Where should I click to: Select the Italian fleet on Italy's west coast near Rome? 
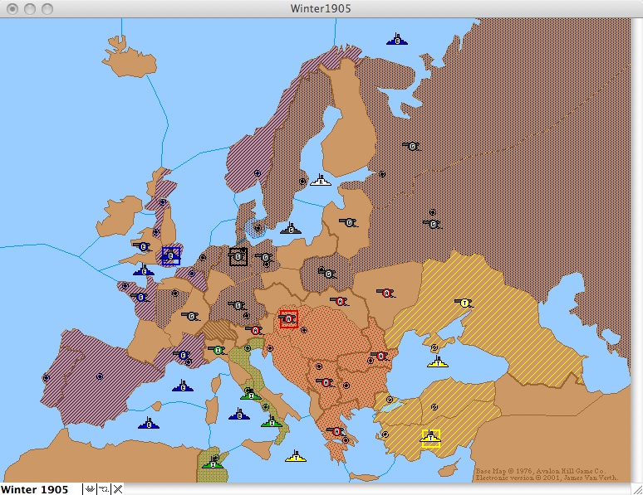click(x=251, y=395)
